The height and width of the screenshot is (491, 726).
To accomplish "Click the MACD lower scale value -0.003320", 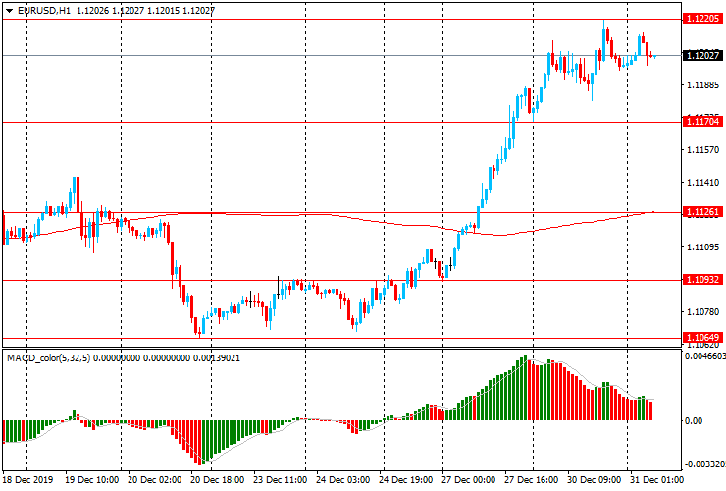I will (x=705, y=464).
